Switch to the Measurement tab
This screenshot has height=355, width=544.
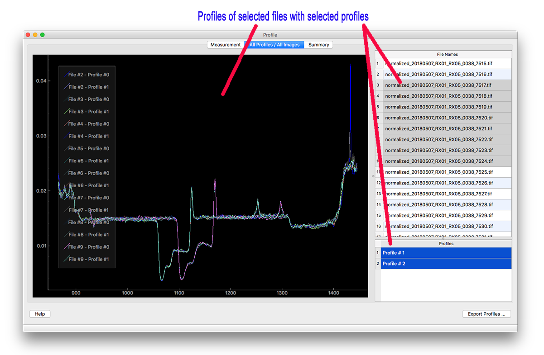[225, 45]
